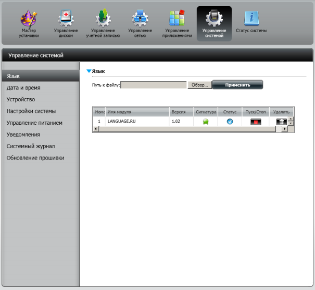
Task: Click table's vertical scroll up arrow
Action: pyautogui.click(x=291, y=119)
